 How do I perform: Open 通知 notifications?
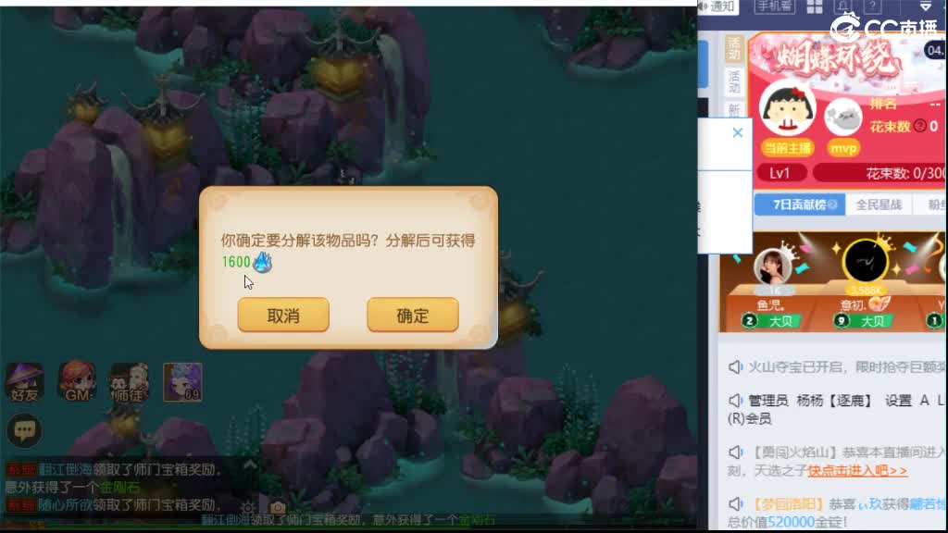pyautogui.click(x=717, y=6)
